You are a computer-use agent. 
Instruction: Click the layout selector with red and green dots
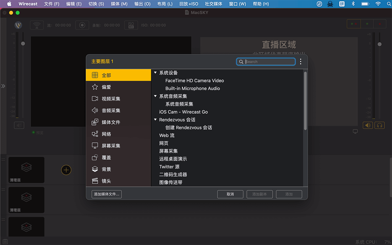tap(354, 24)
